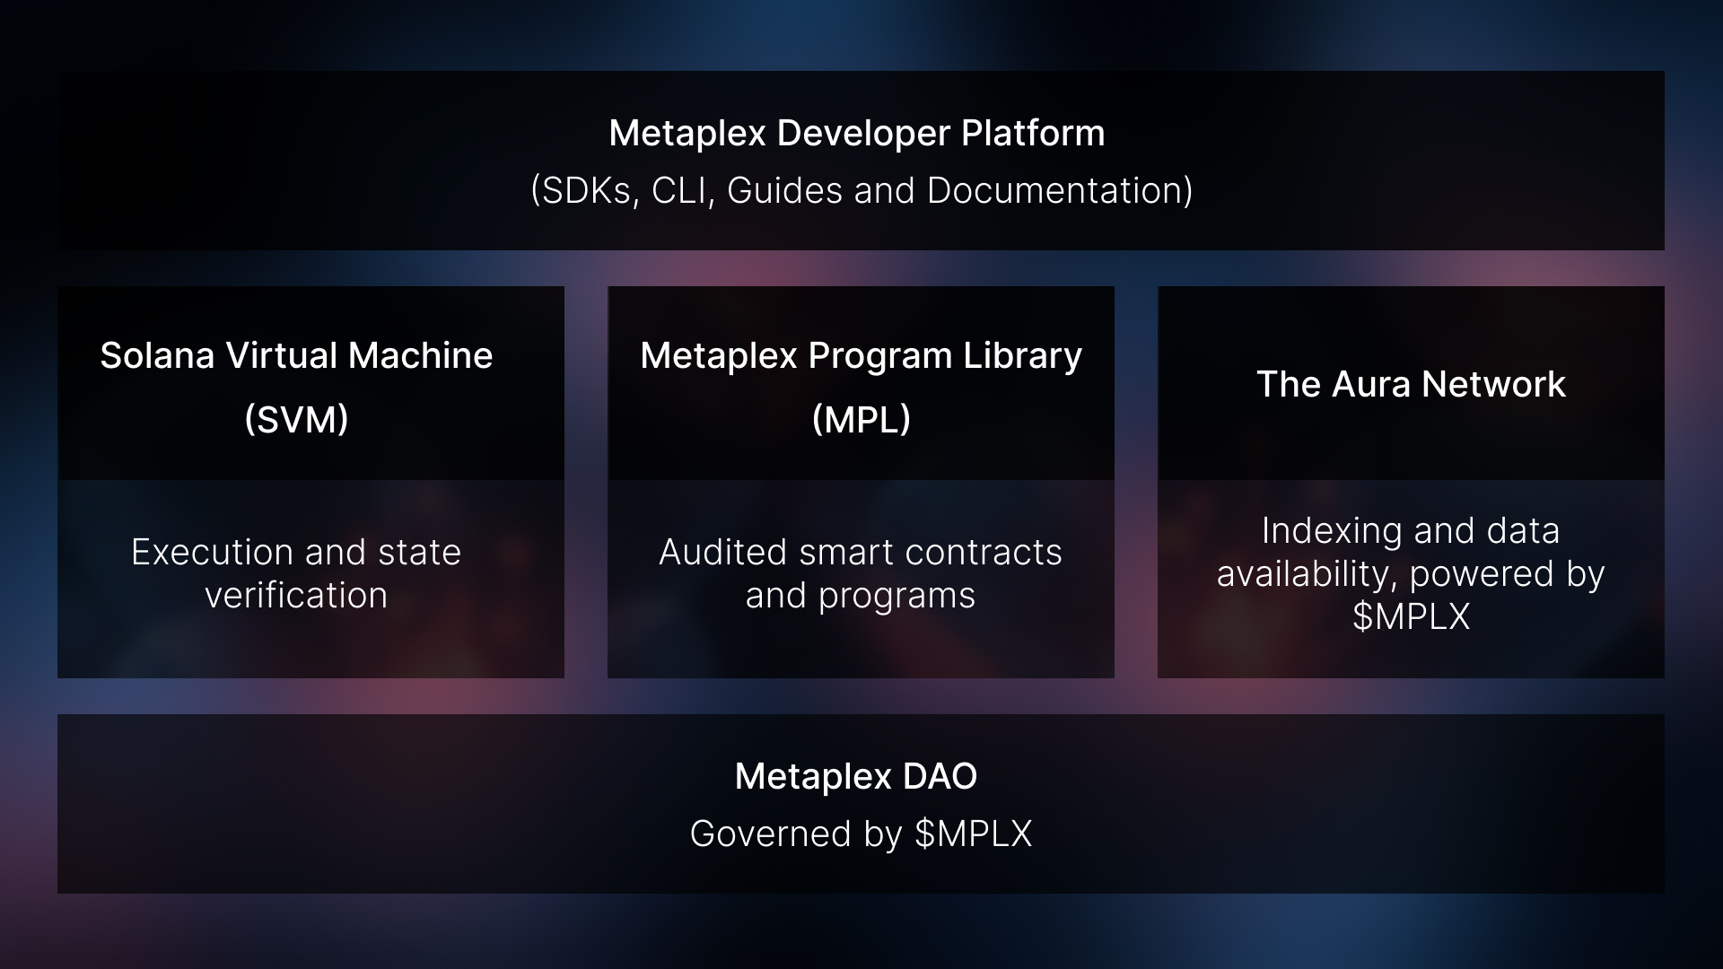Select the (SVM) abbreviation text
Image resolution: width=1723 pixels, height=969 pixels.
[296, 415]
